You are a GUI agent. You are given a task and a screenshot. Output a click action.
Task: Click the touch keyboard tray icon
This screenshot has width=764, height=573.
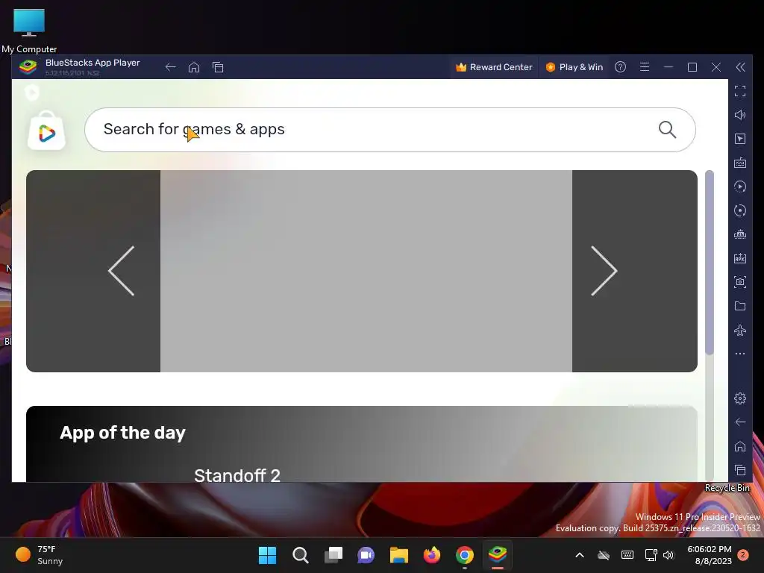click(627, 555)
